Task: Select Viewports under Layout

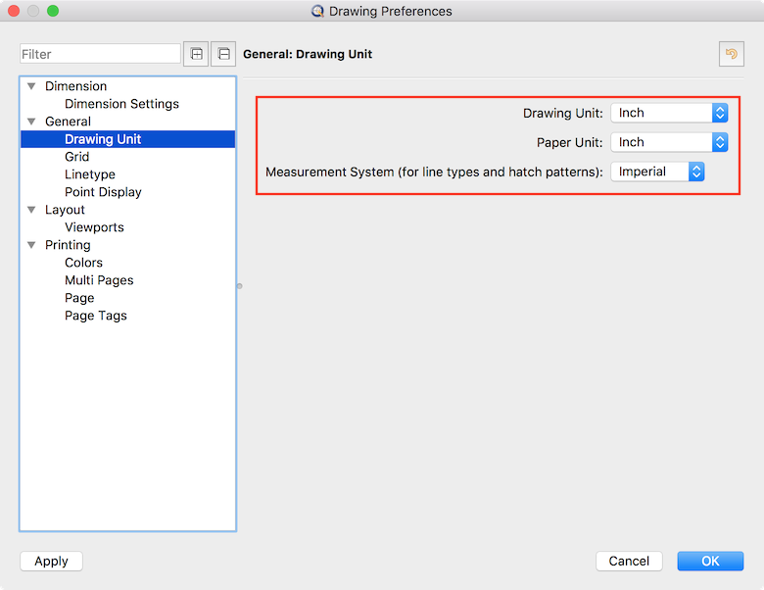Action: point(94,227)
